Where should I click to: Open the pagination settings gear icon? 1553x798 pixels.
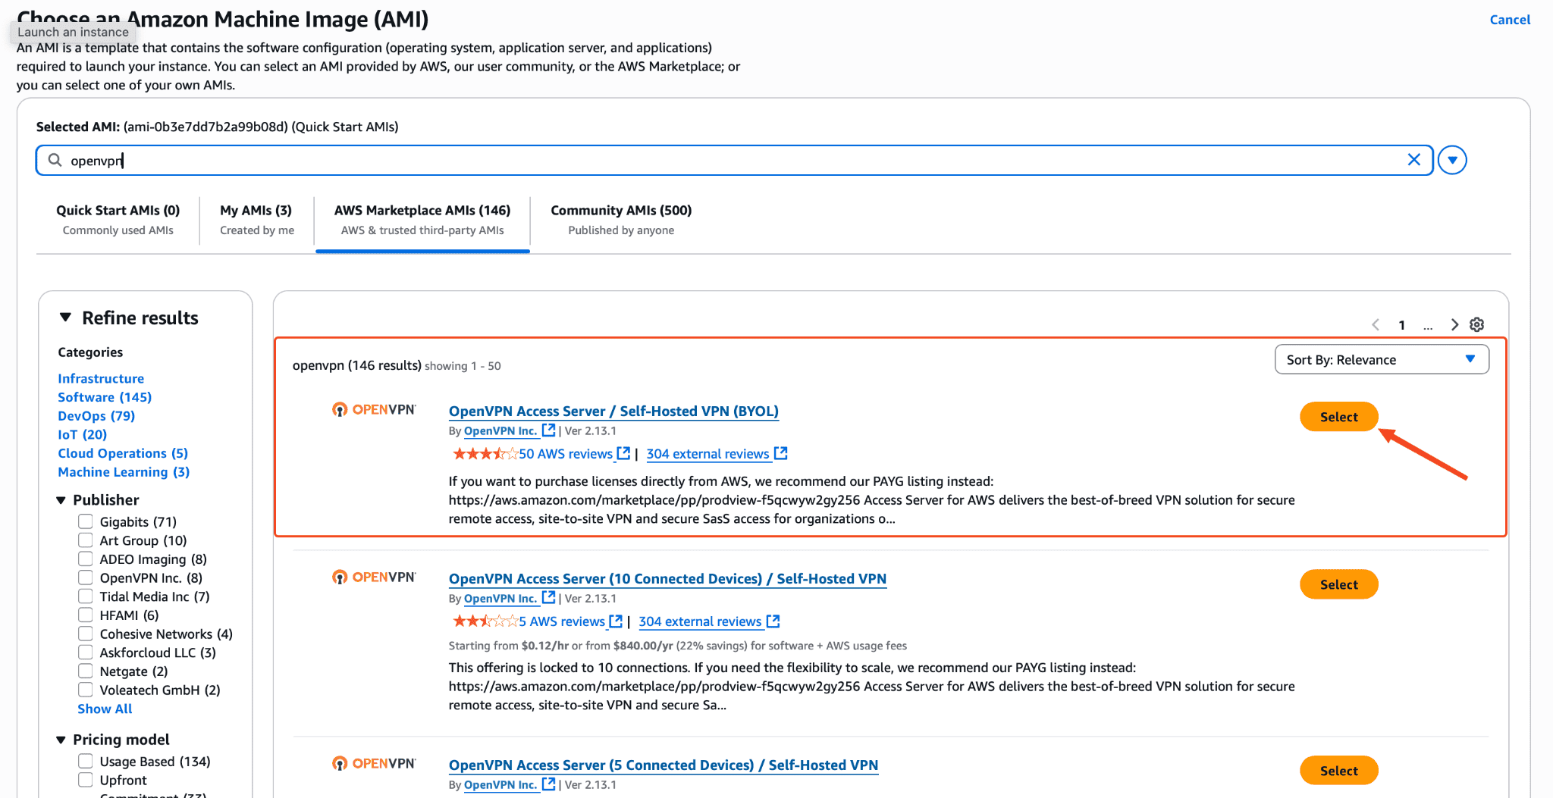pos(1476,325)
